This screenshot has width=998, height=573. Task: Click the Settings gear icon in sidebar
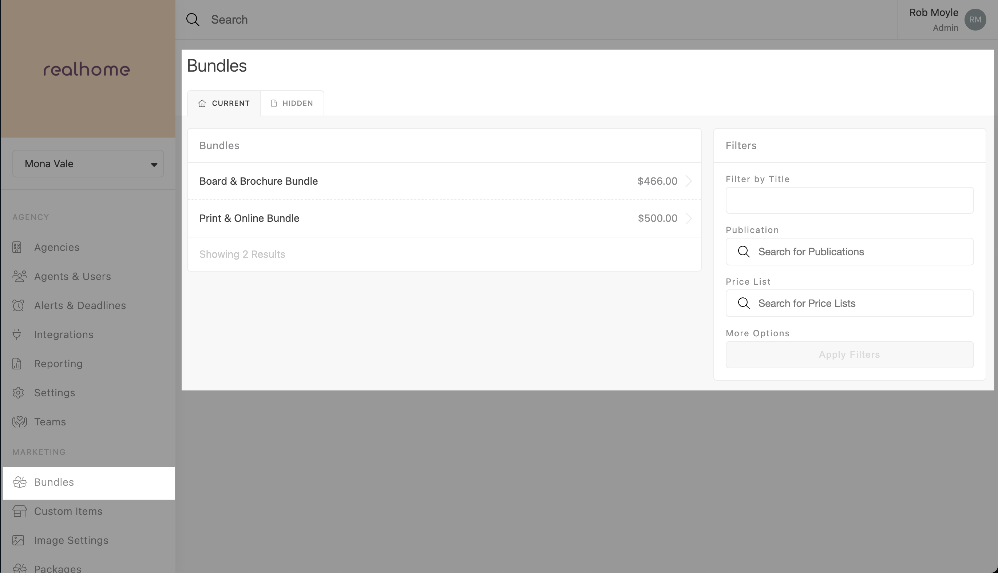(x=18, y=392)
